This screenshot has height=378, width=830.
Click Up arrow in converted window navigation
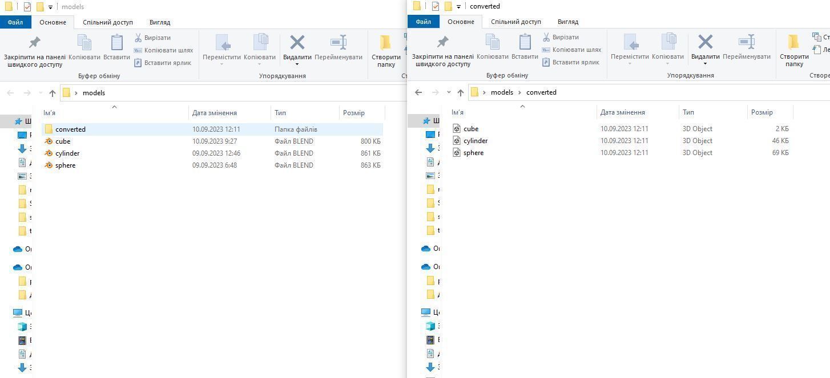click(461, 92)
